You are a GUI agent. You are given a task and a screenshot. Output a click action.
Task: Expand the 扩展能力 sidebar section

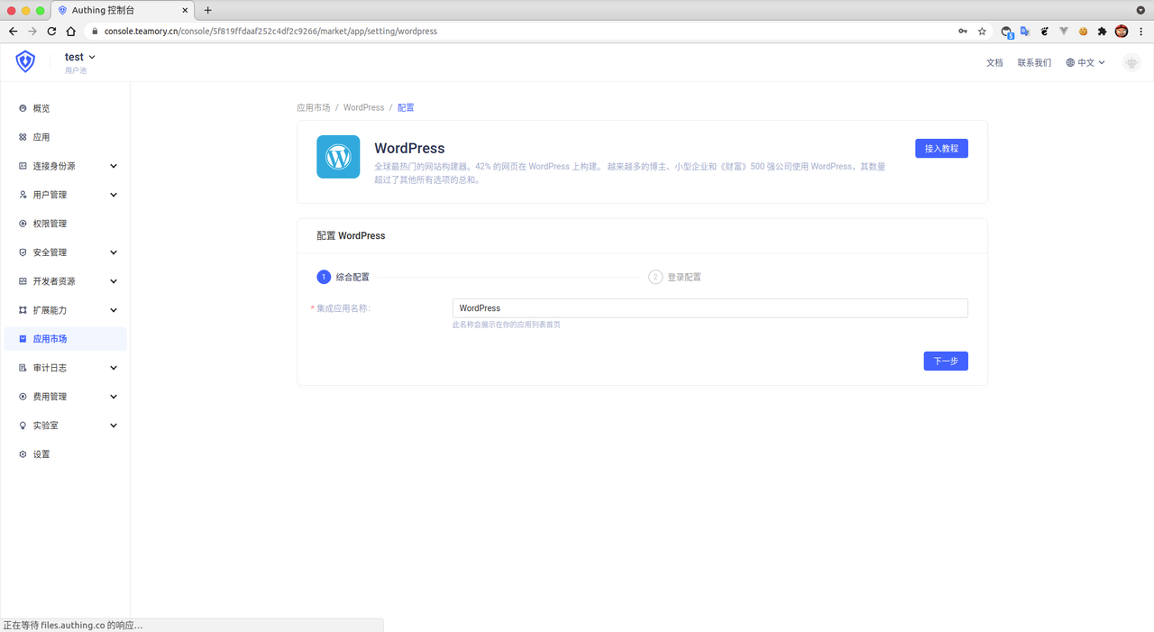coord(65,310)
